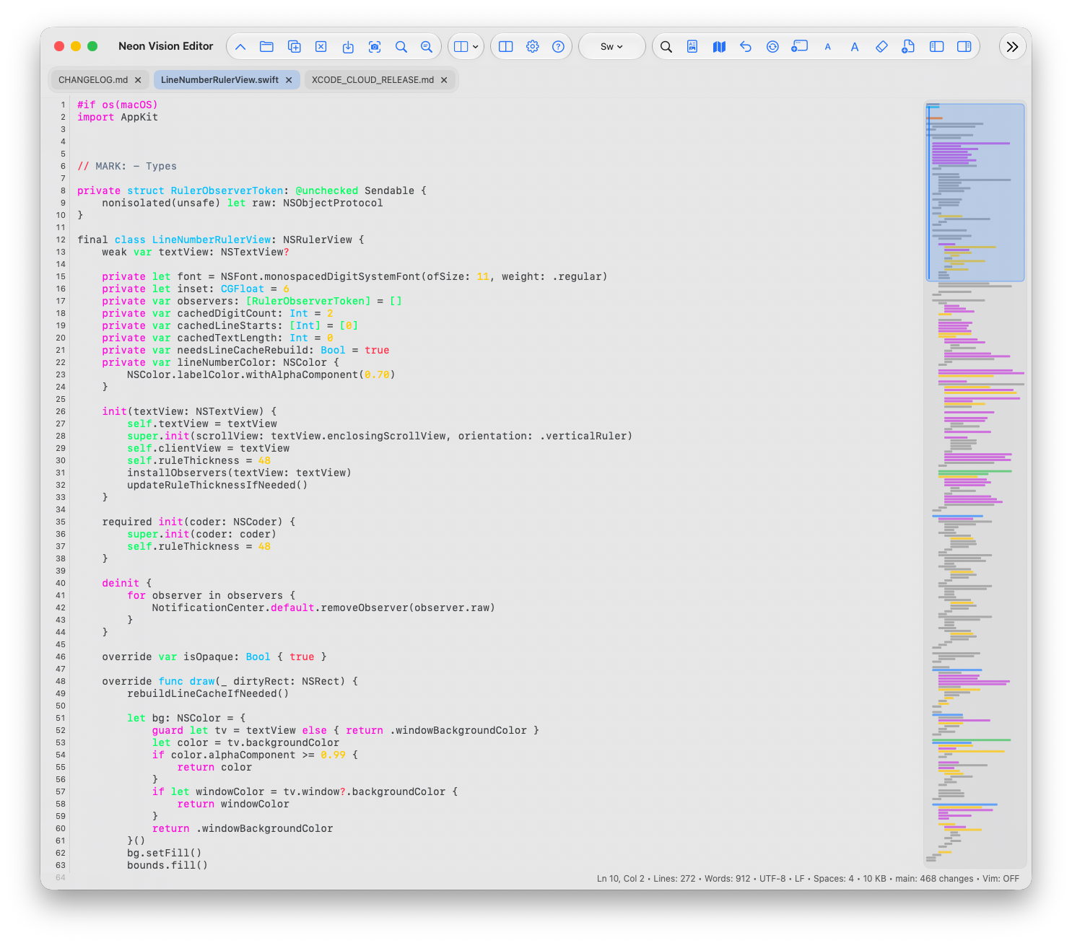Click 'installObservers(textView: textView)' on line 31

(x=239, y=473)
